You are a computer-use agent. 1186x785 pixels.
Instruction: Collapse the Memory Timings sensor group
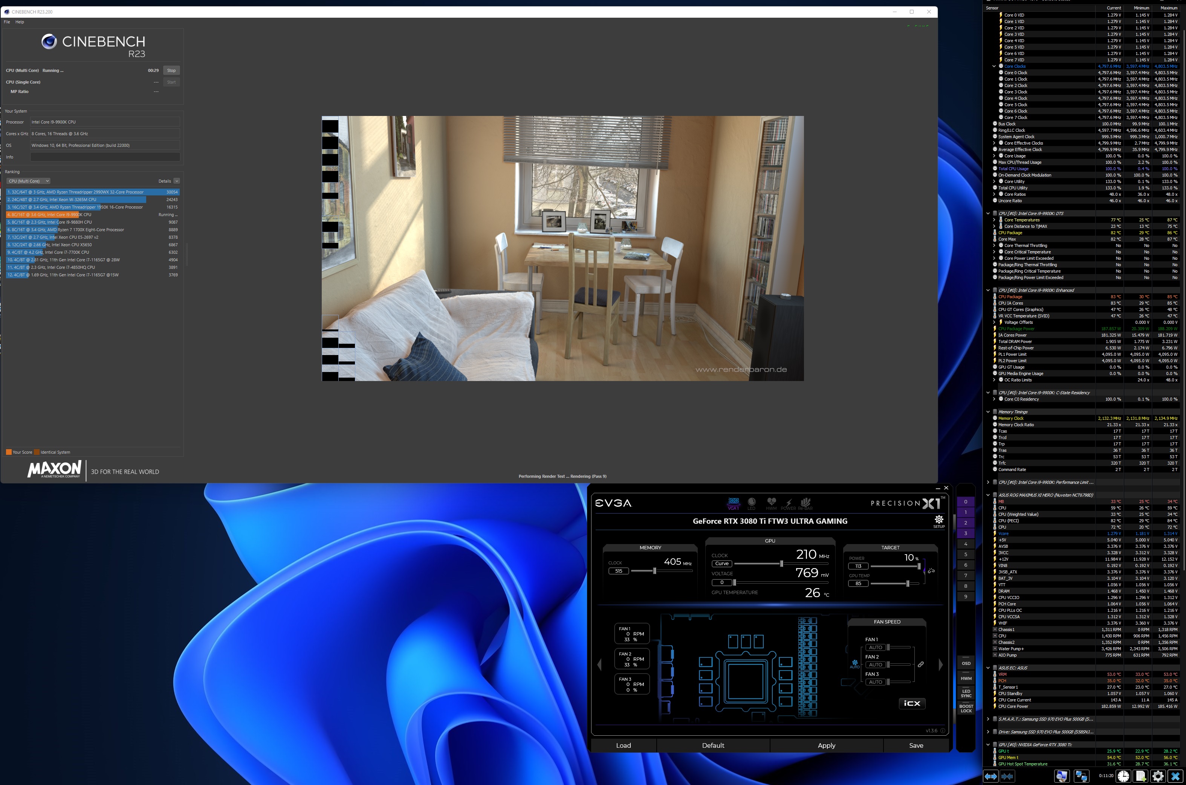(988, 412)
